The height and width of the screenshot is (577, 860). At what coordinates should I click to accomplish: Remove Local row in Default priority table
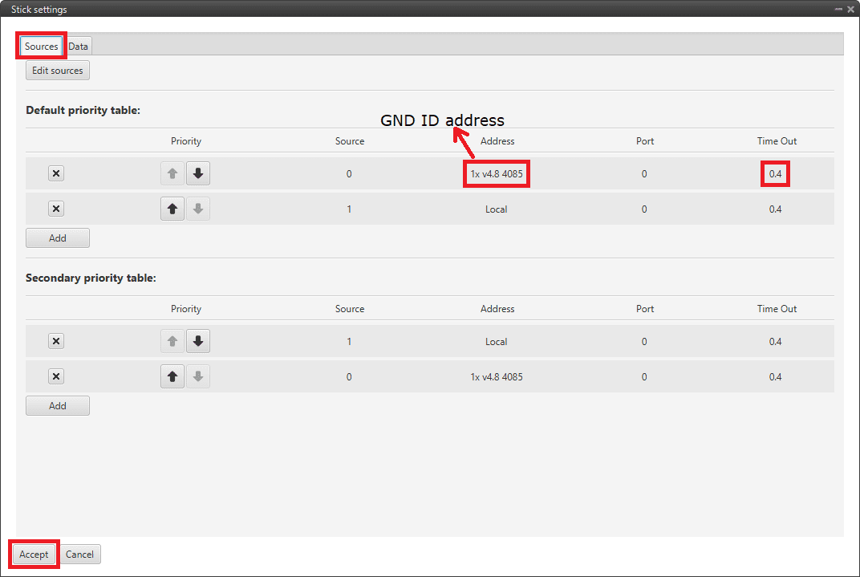pyautogui.click(x=56, y=209)
